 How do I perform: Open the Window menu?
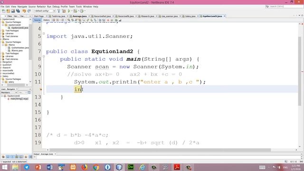point(87,7)
